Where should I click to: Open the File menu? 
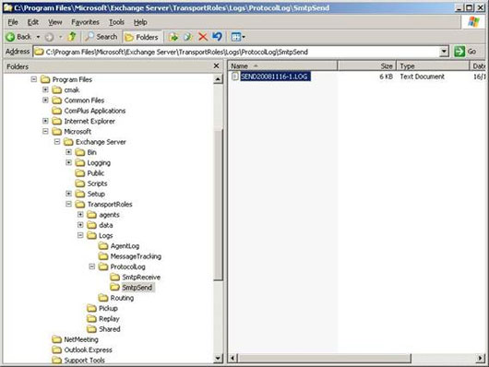[13, 22]
